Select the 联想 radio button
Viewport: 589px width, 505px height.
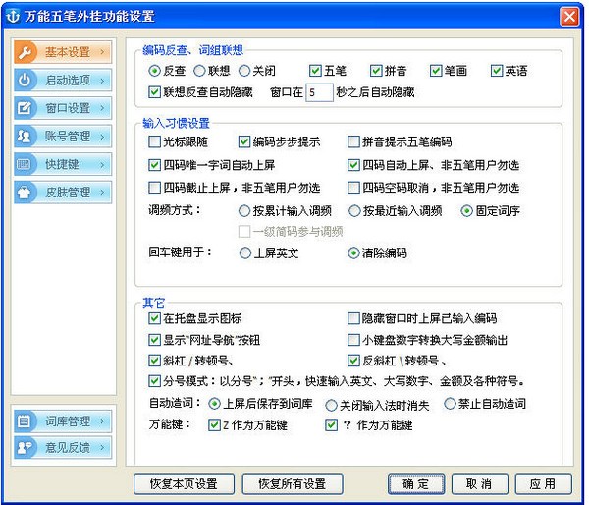[x=199, y=71]
